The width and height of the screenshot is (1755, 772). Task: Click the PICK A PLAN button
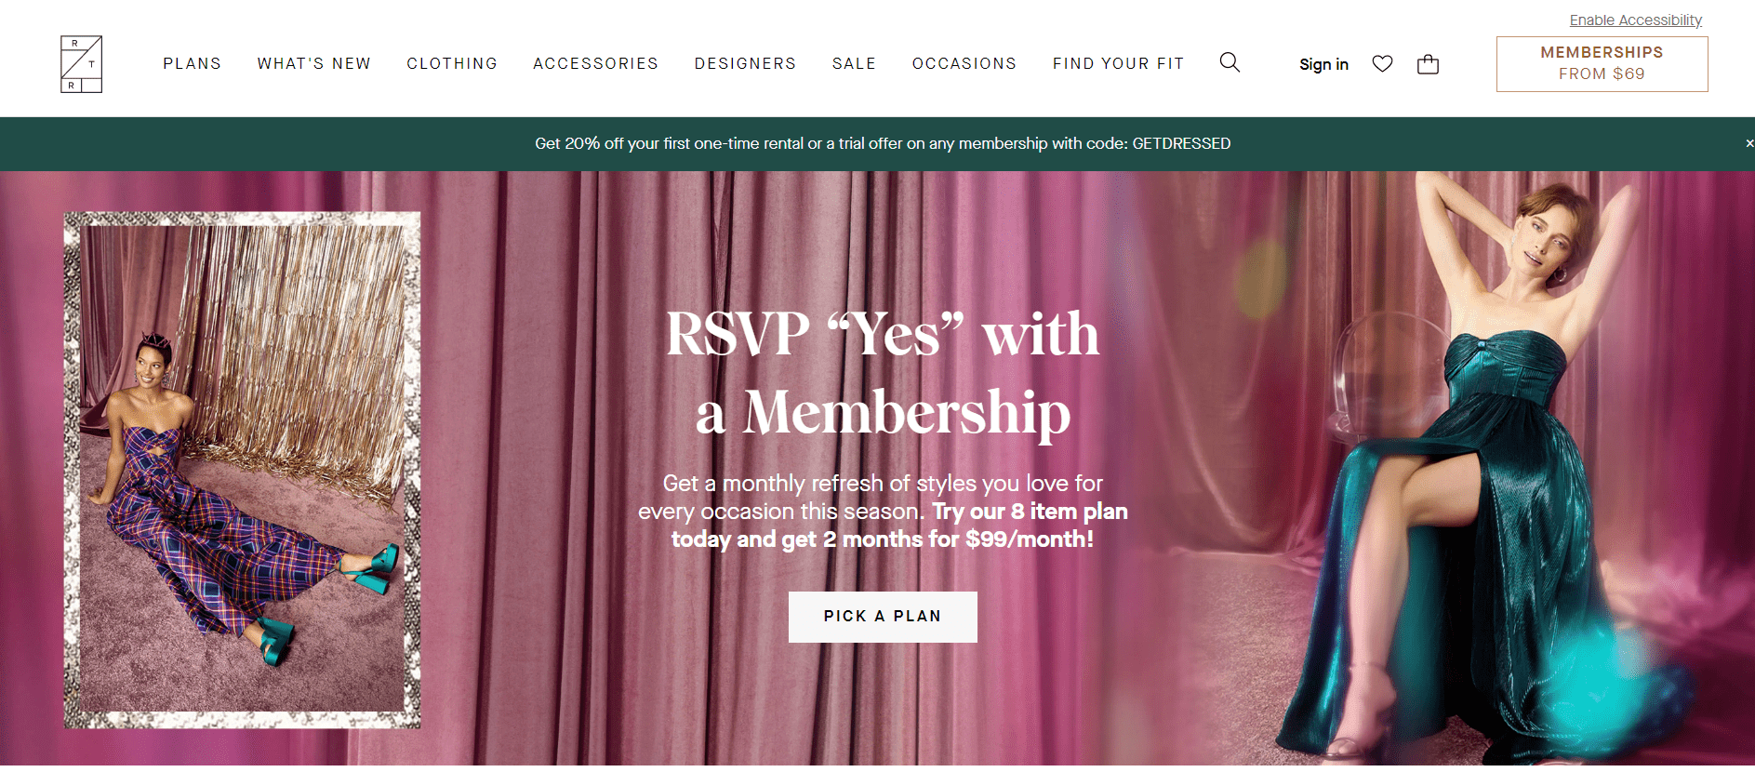(883, 616)
